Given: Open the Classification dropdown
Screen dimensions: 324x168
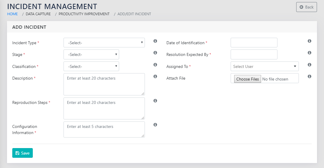Looking at the screenshot, I should 91,66.
